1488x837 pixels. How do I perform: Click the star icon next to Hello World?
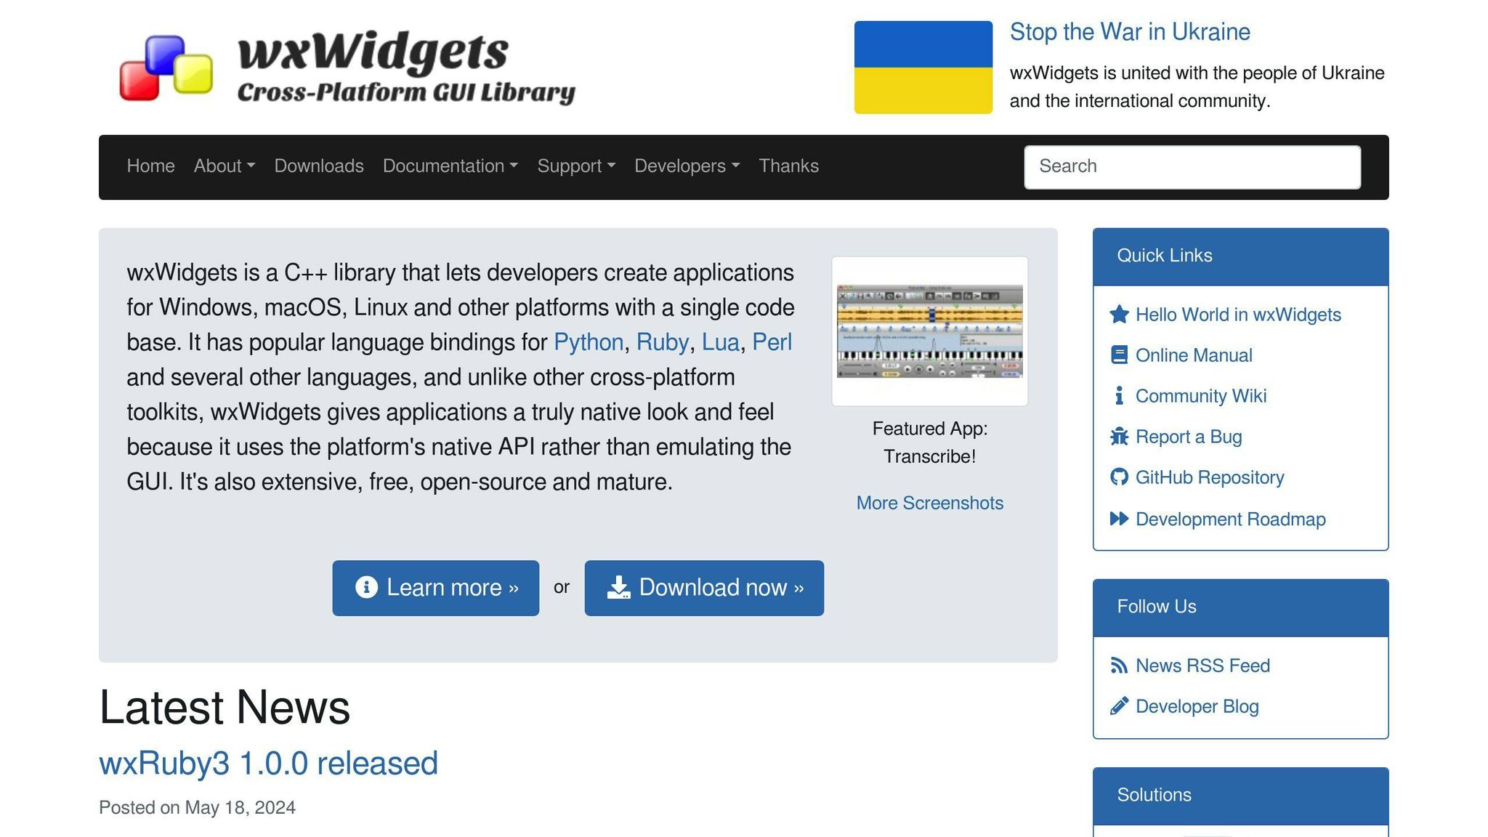tap(1119, 314)
